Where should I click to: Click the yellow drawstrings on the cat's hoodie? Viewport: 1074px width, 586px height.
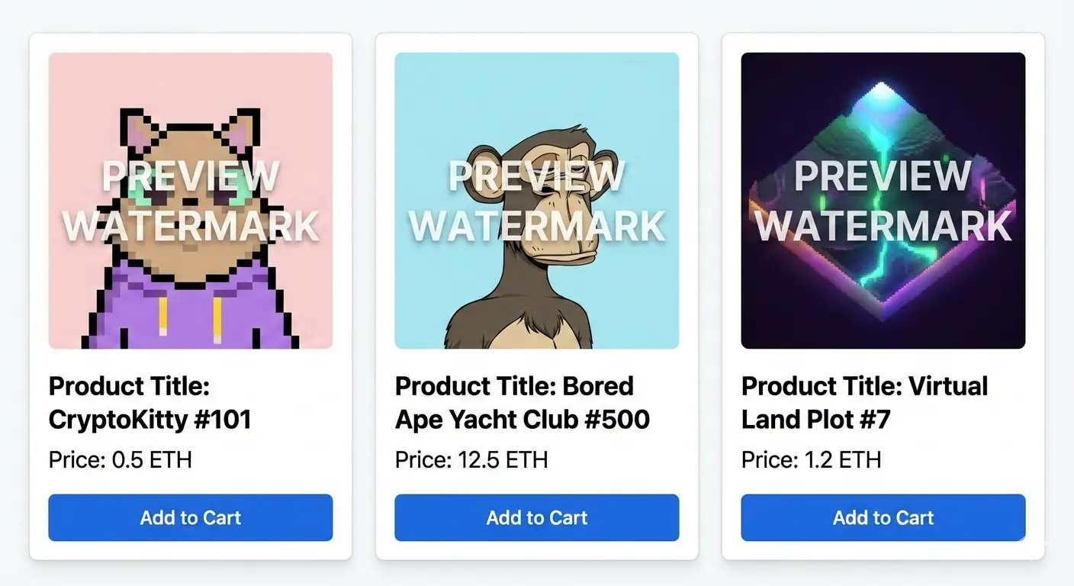point(162,315)
